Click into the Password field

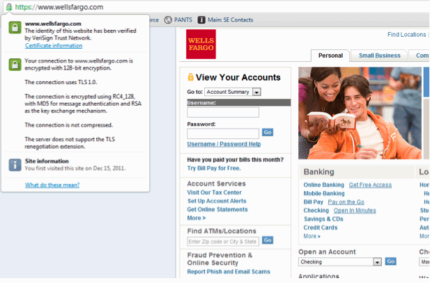[223, 134]
